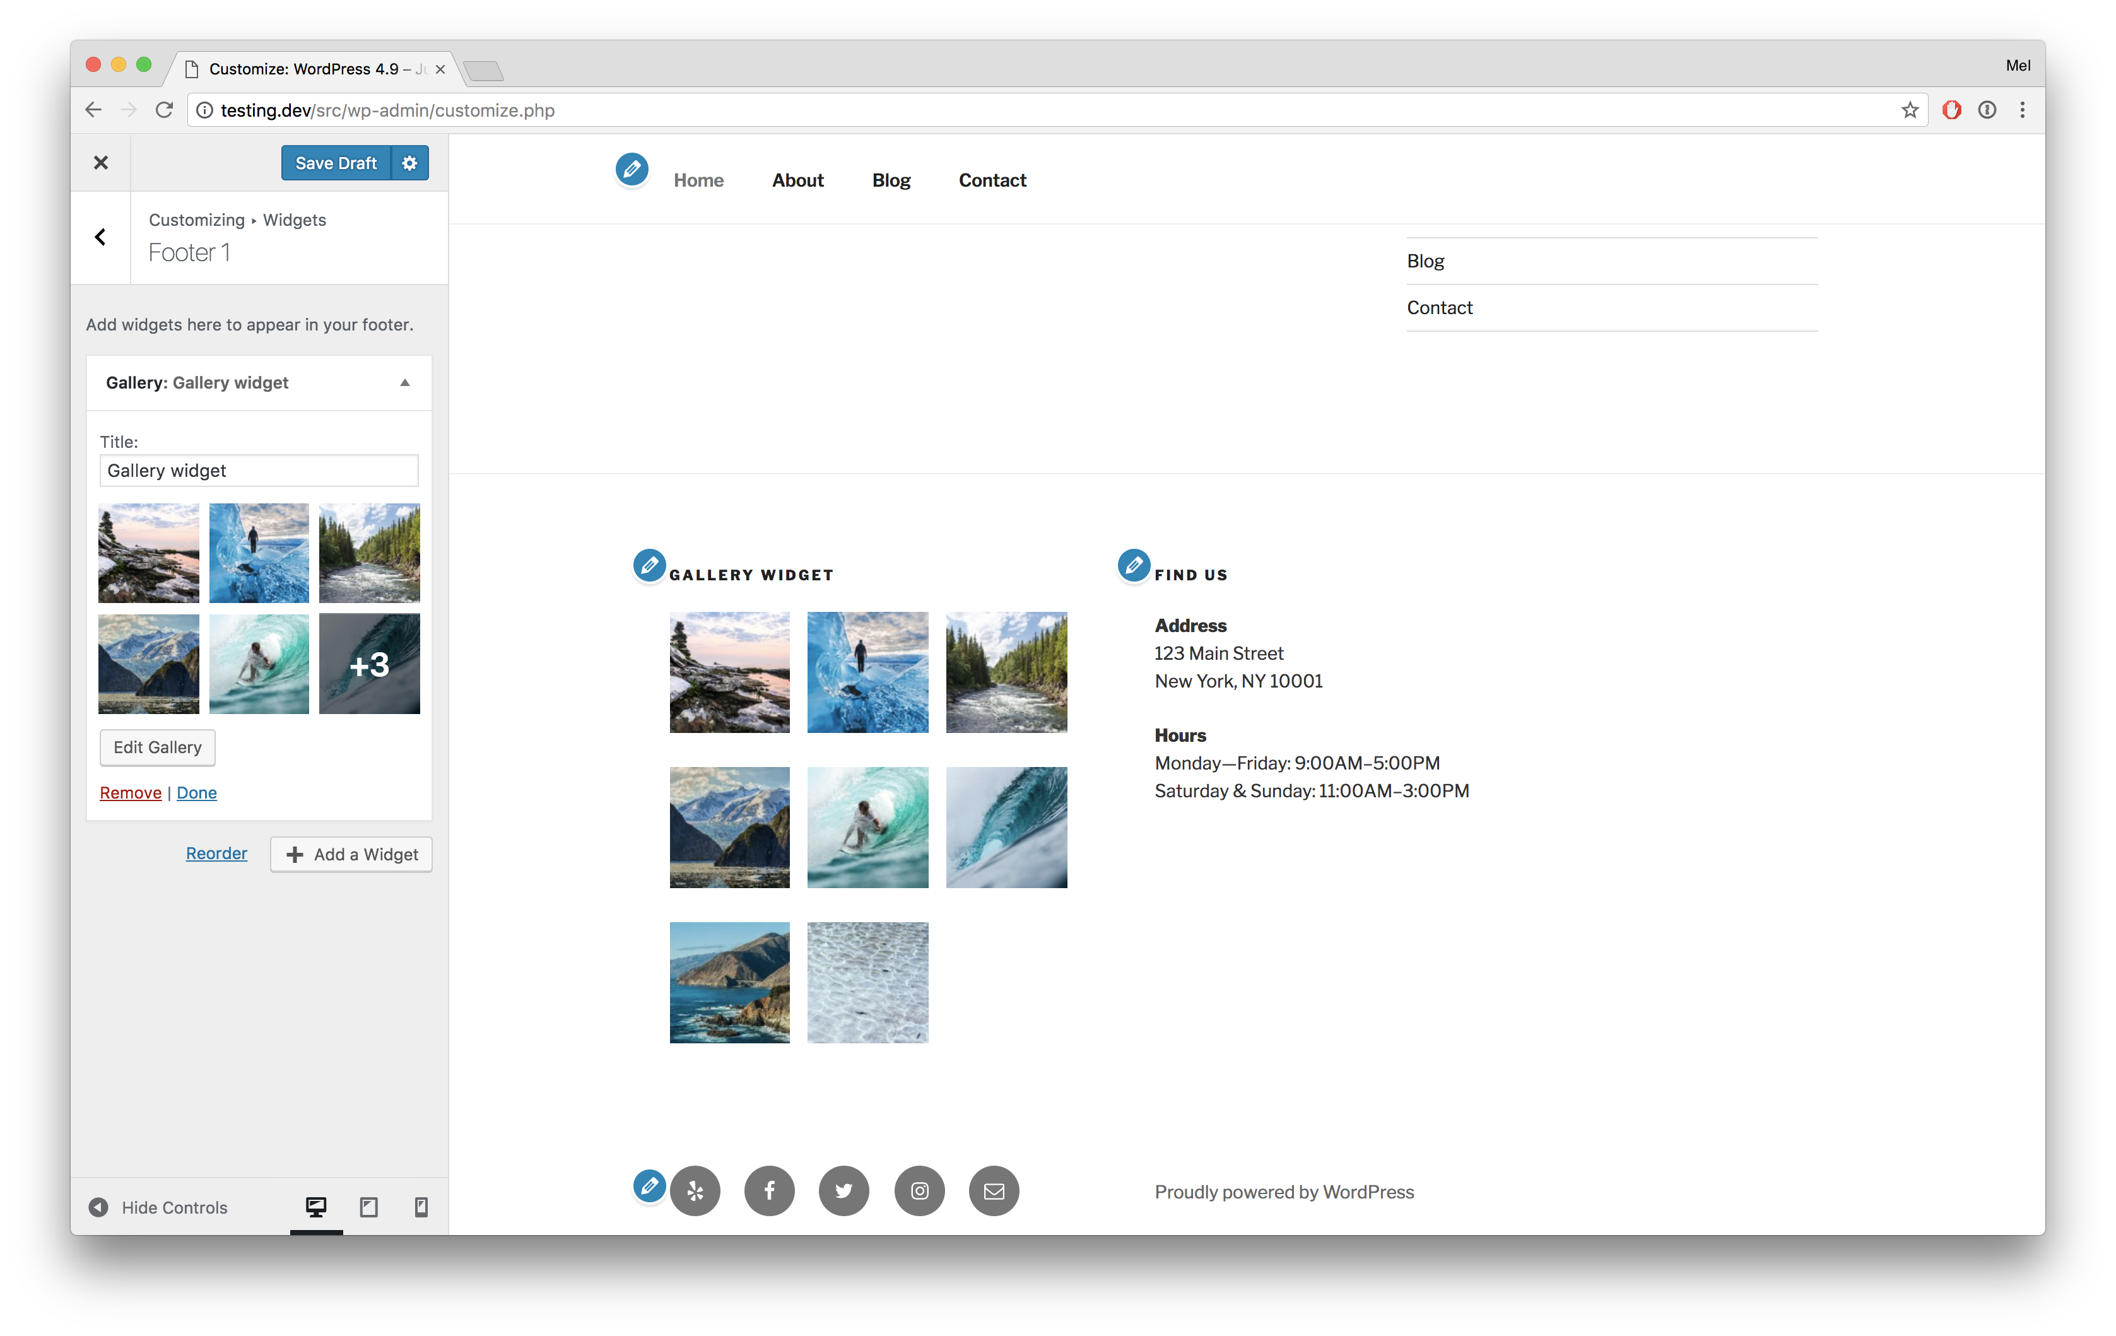Open the Twitter social link icon
The width and height of the screenshot is (2116, 1336).
(x=843, y=1191)
